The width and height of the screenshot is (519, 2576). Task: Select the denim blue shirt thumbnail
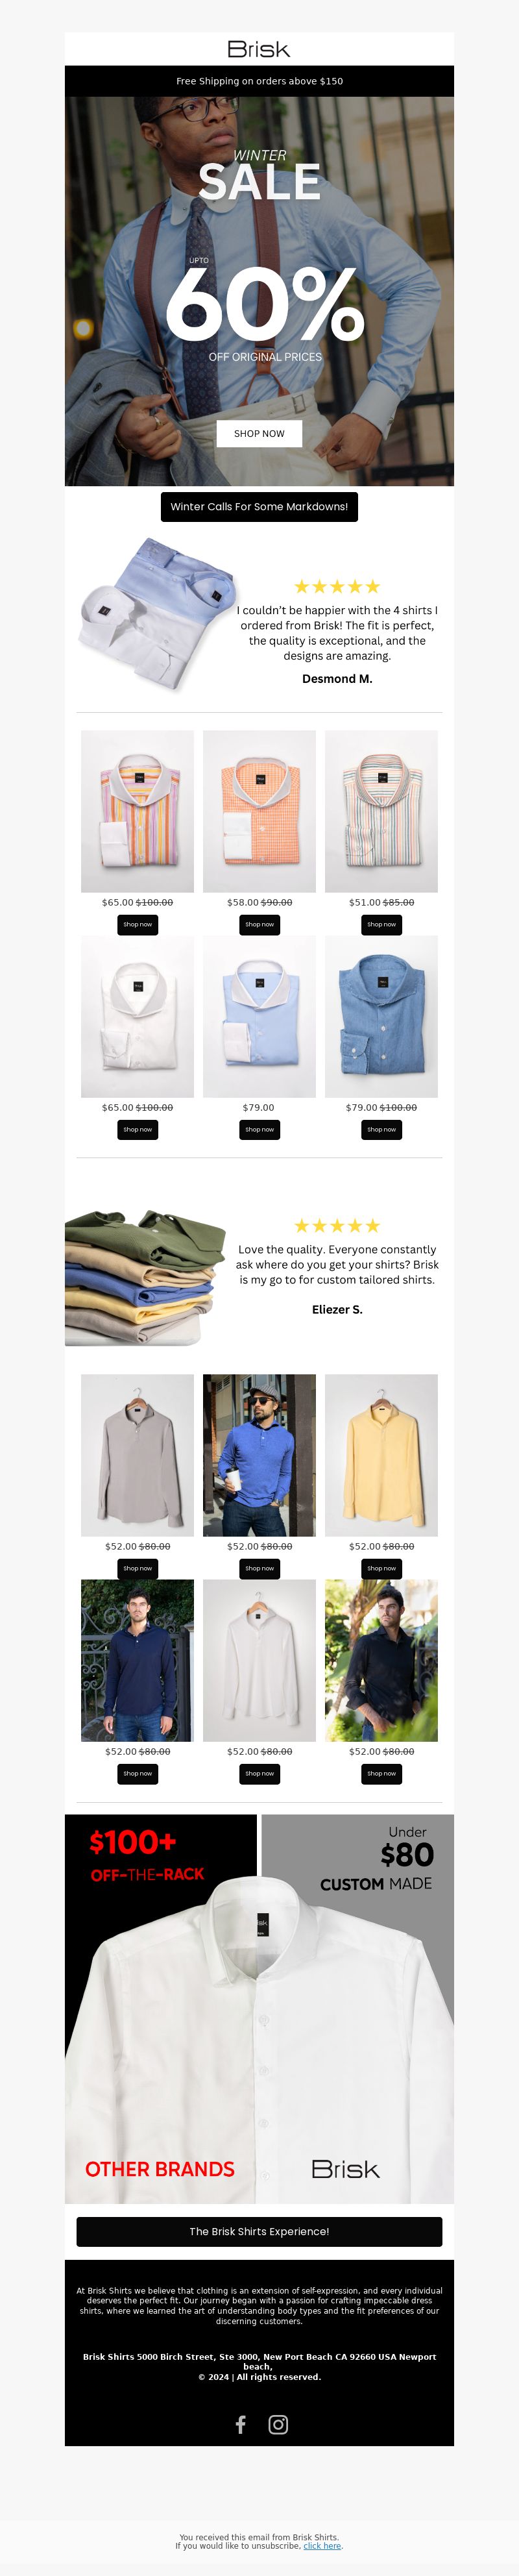click(381, 1016)
